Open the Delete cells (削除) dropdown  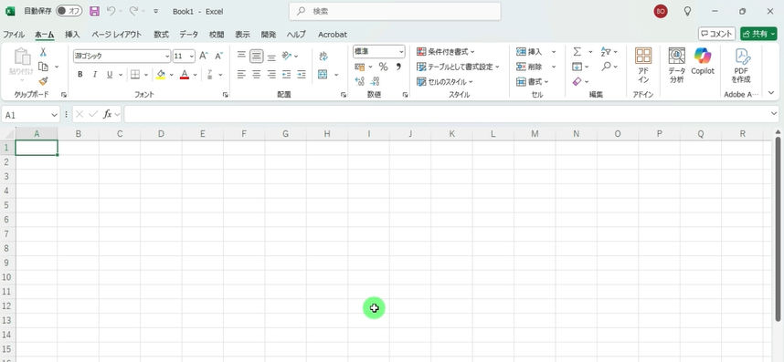554,67
